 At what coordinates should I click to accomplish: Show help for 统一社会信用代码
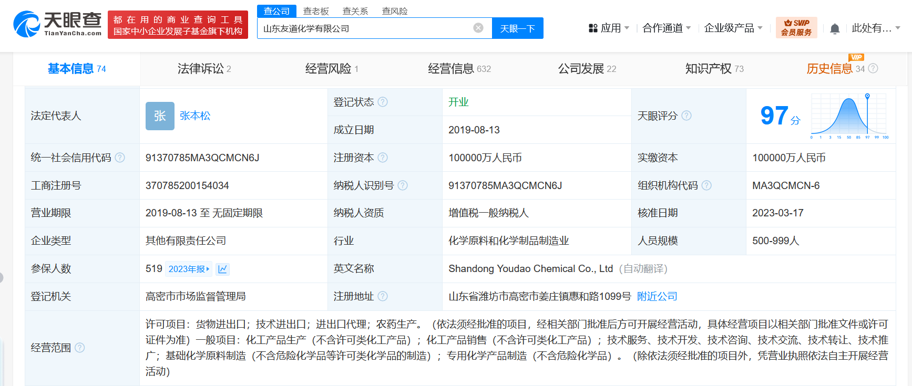(x=120, y=158)
